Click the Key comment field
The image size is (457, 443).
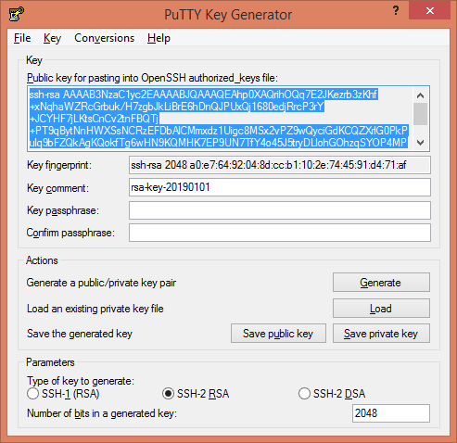280,187
